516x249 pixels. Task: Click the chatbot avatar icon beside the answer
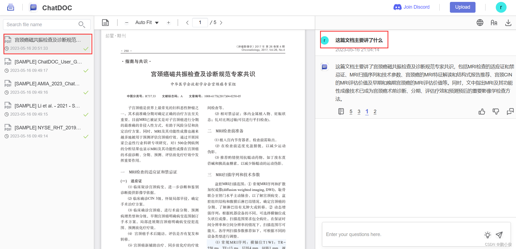pyautogui.click(x=324, y=67)
